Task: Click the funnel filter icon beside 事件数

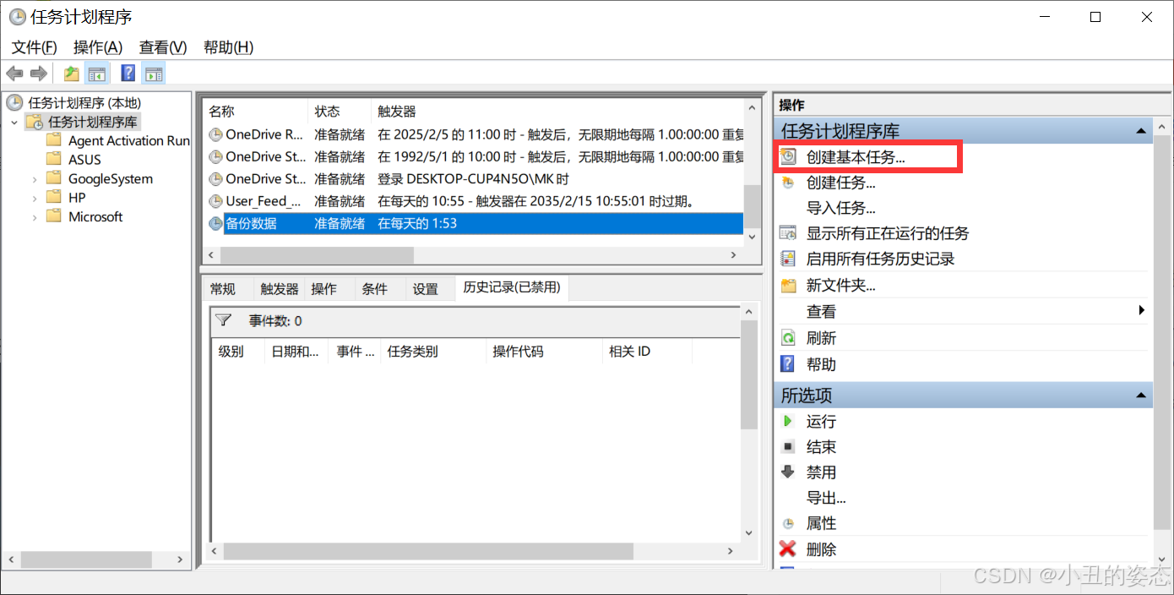Action: (224, 320)
